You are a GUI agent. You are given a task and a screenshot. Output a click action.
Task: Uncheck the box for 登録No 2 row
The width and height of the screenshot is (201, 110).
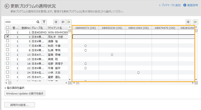[8, 36]
